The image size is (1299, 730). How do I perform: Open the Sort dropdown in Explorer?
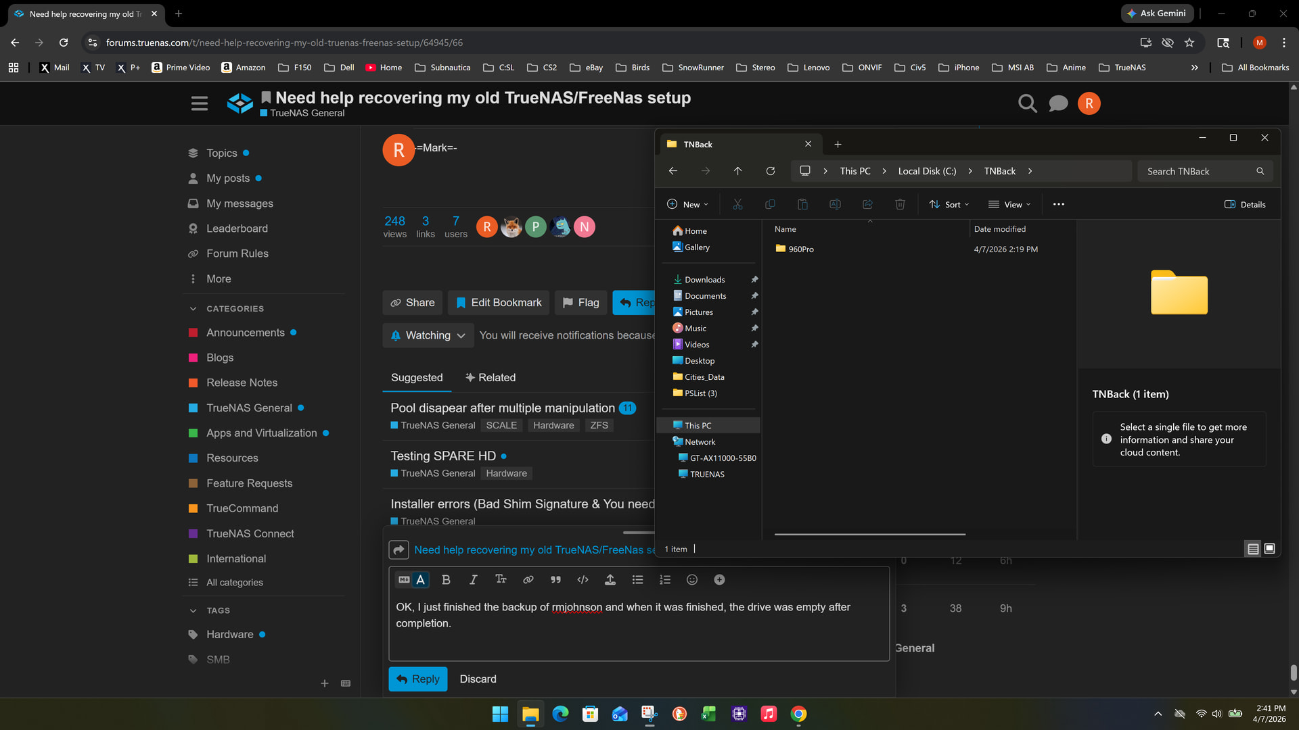click(949, 204)
